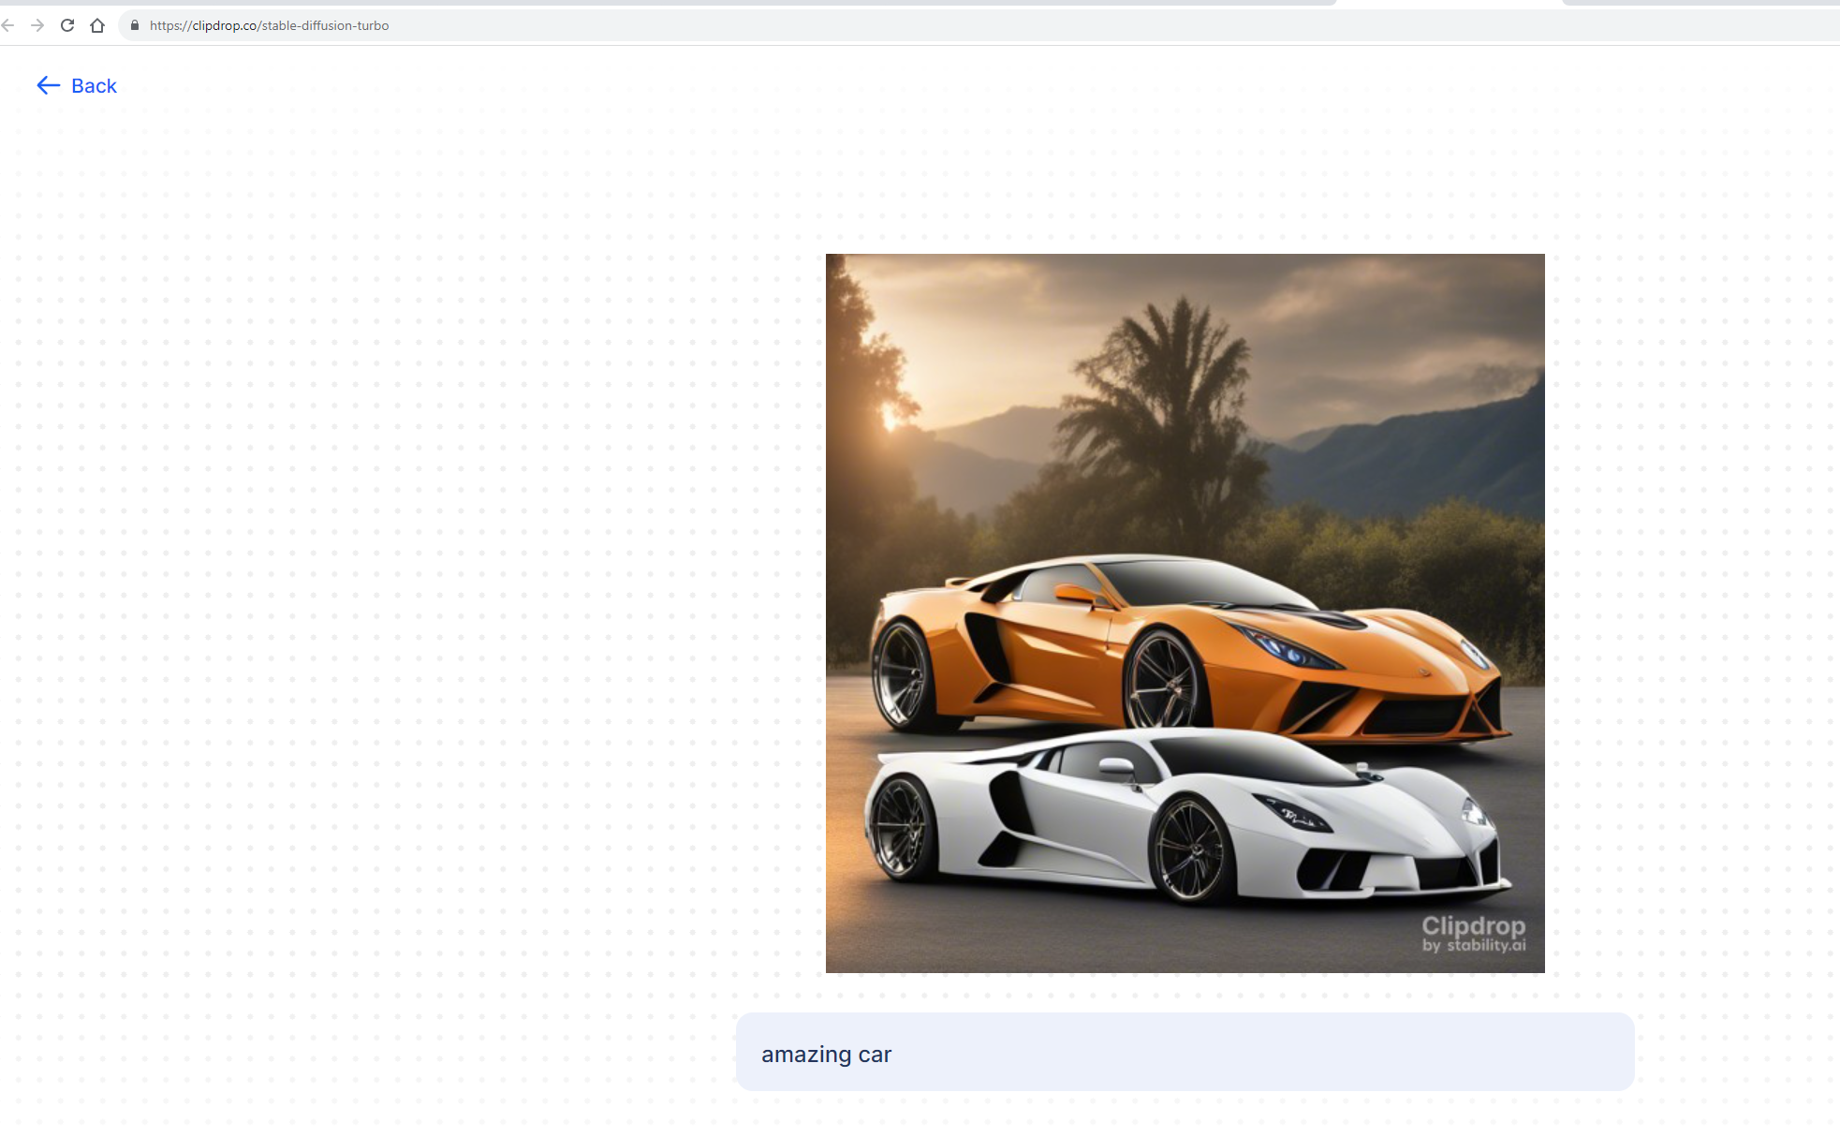Click the "Back" link text

pyautogui.click(x=94, y=86)
